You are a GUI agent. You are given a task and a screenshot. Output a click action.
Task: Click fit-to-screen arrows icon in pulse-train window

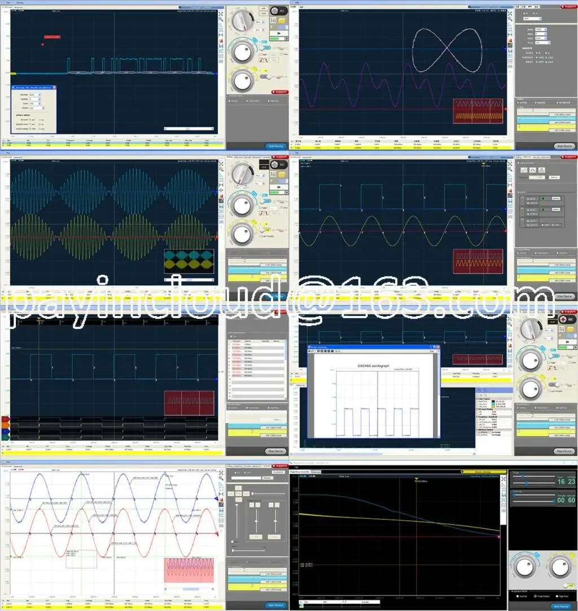point(221,14)
